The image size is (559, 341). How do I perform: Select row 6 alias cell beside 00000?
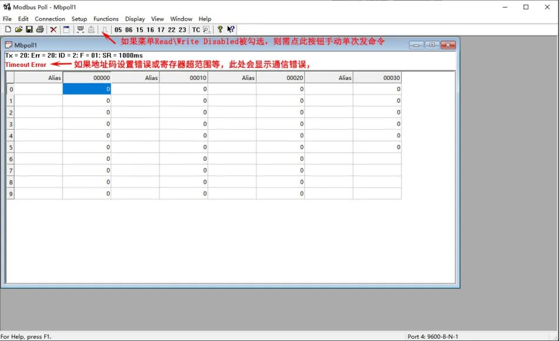tap(38, 159)
